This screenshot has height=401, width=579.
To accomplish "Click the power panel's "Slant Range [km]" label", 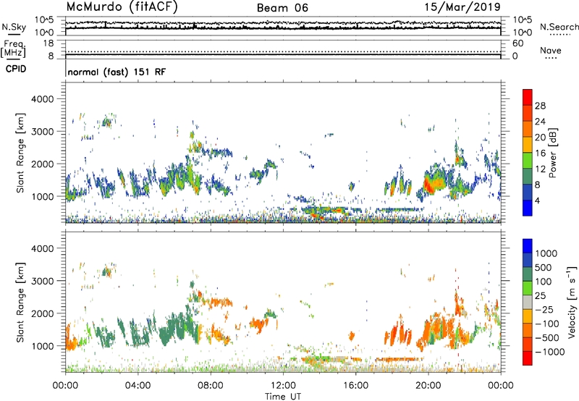I will click(x=20, y=153).
